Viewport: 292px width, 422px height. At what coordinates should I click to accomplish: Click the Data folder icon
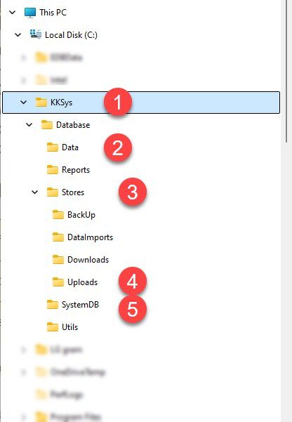coord(53,147)
